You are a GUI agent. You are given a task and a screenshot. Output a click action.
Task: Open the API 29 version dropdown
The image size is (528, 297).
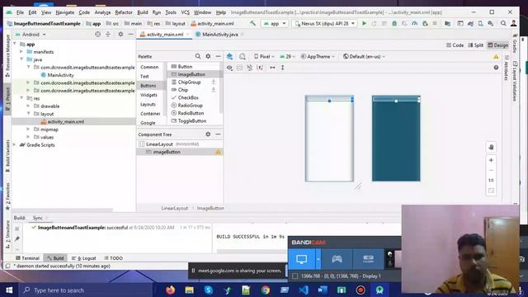pos(288,57)
